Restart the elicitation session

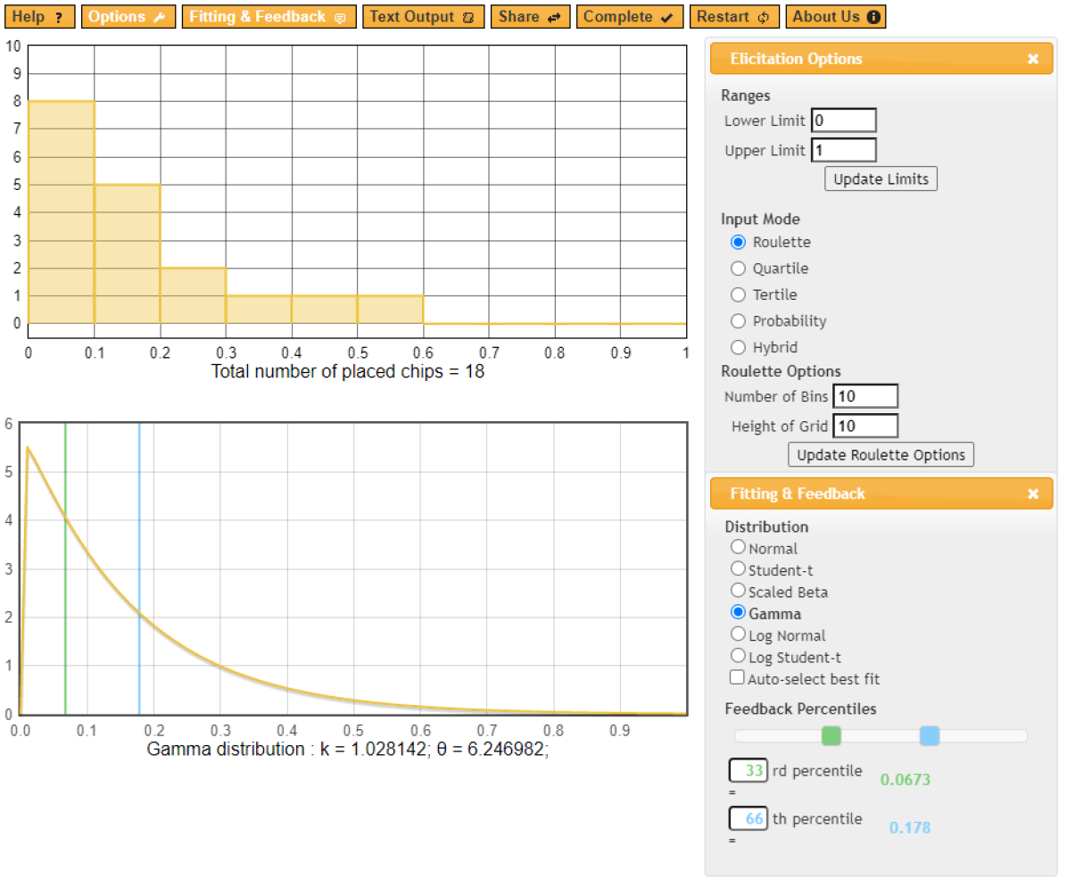[x=733, y=17]
